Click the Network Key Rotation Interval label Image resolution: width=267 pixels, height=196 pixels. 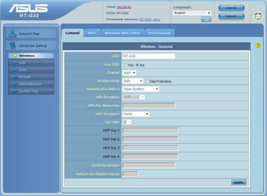(x=98, y=174)
